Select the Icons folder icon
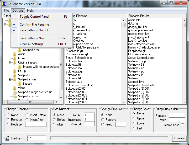The width and height of the screenshot is (189, 145). pos(15,58)
